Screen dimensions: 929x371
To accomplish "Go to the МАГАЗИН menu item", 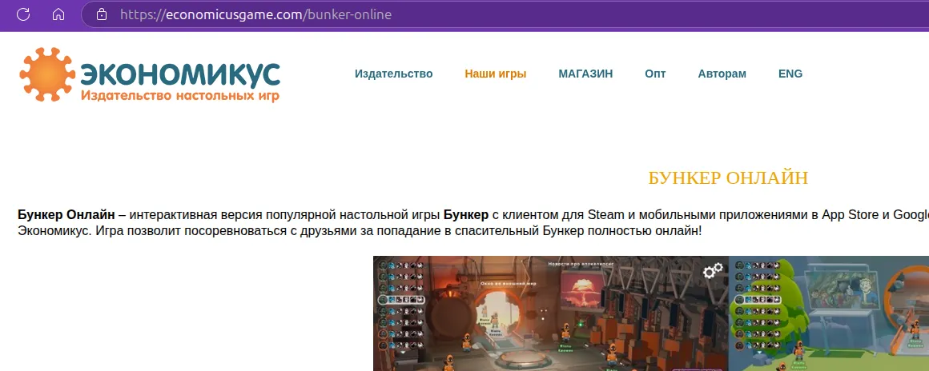I will [x=585, y=74].
